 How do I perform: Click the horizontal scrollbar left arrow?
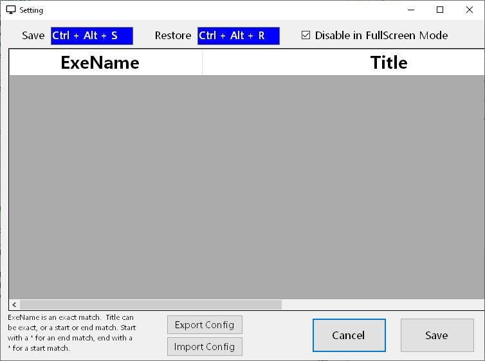(x=14, y=304)
